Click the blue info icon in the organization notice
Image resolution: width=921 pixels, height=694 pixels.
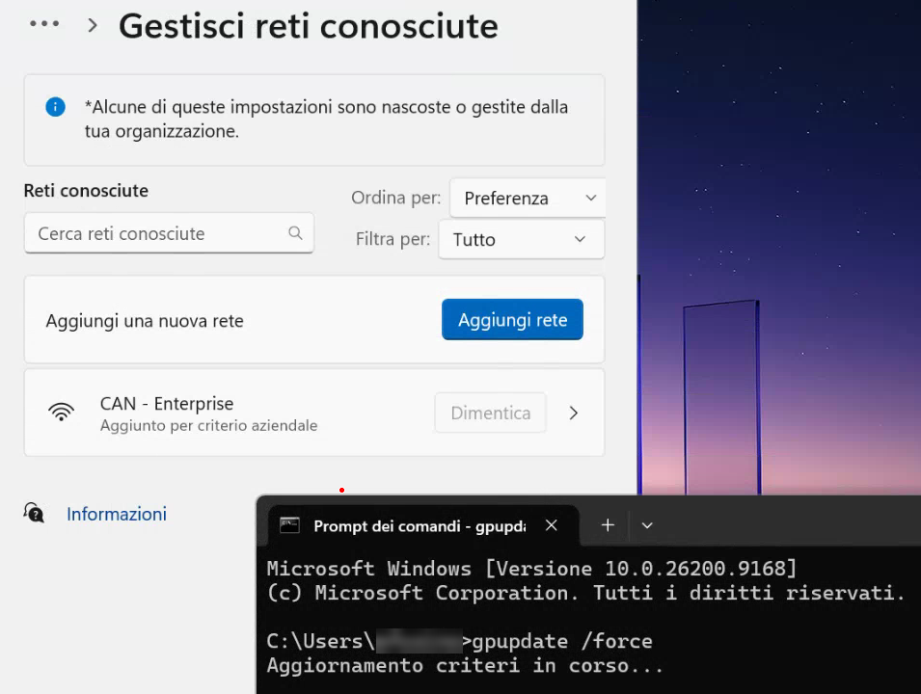click(x=55, y=107)
